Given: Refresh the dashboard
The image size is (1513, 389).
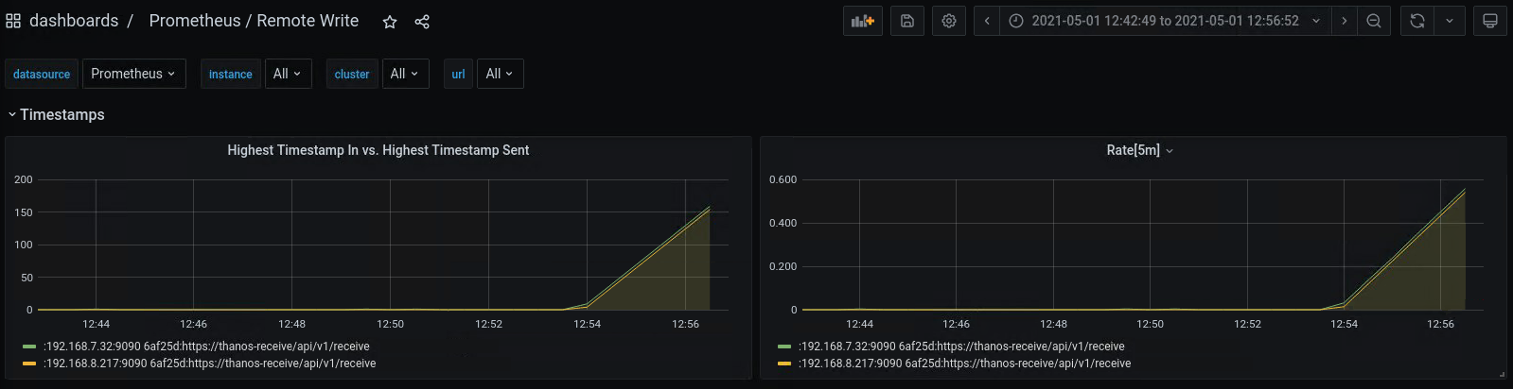Looking at the screenshot, I should pyautogui.click(x=1416, y=21).
